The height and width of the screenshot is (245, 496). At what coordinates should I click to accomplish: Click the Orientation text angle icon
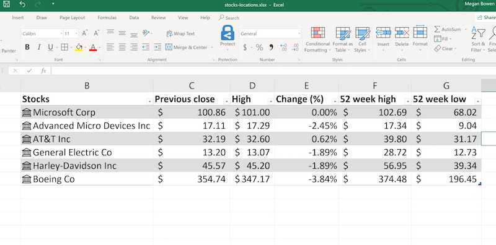[x=146, y=33]
